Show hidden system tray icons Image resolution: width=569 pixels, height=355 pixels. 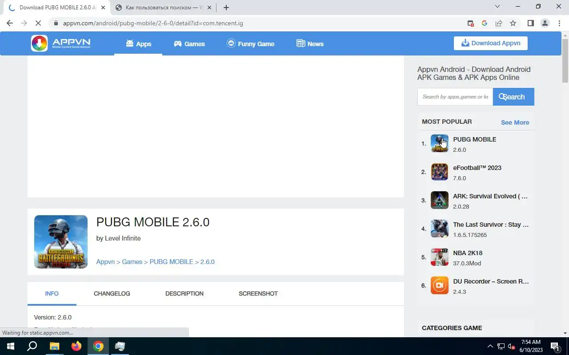click(490, 346)
